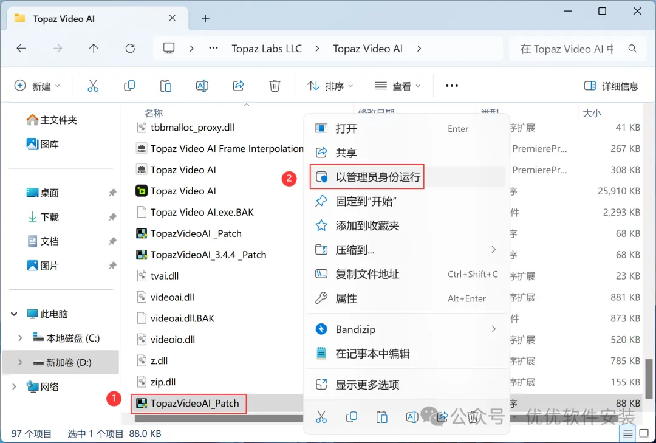Image resolution: width=656 pixels, height=443 pixels.
Task: Expand 新加卷 (D:) tree node
Action: [19, 362]
